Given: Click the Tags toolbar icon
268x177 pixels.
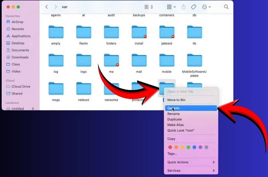Looking at the screenshot, I should (194, 7).
